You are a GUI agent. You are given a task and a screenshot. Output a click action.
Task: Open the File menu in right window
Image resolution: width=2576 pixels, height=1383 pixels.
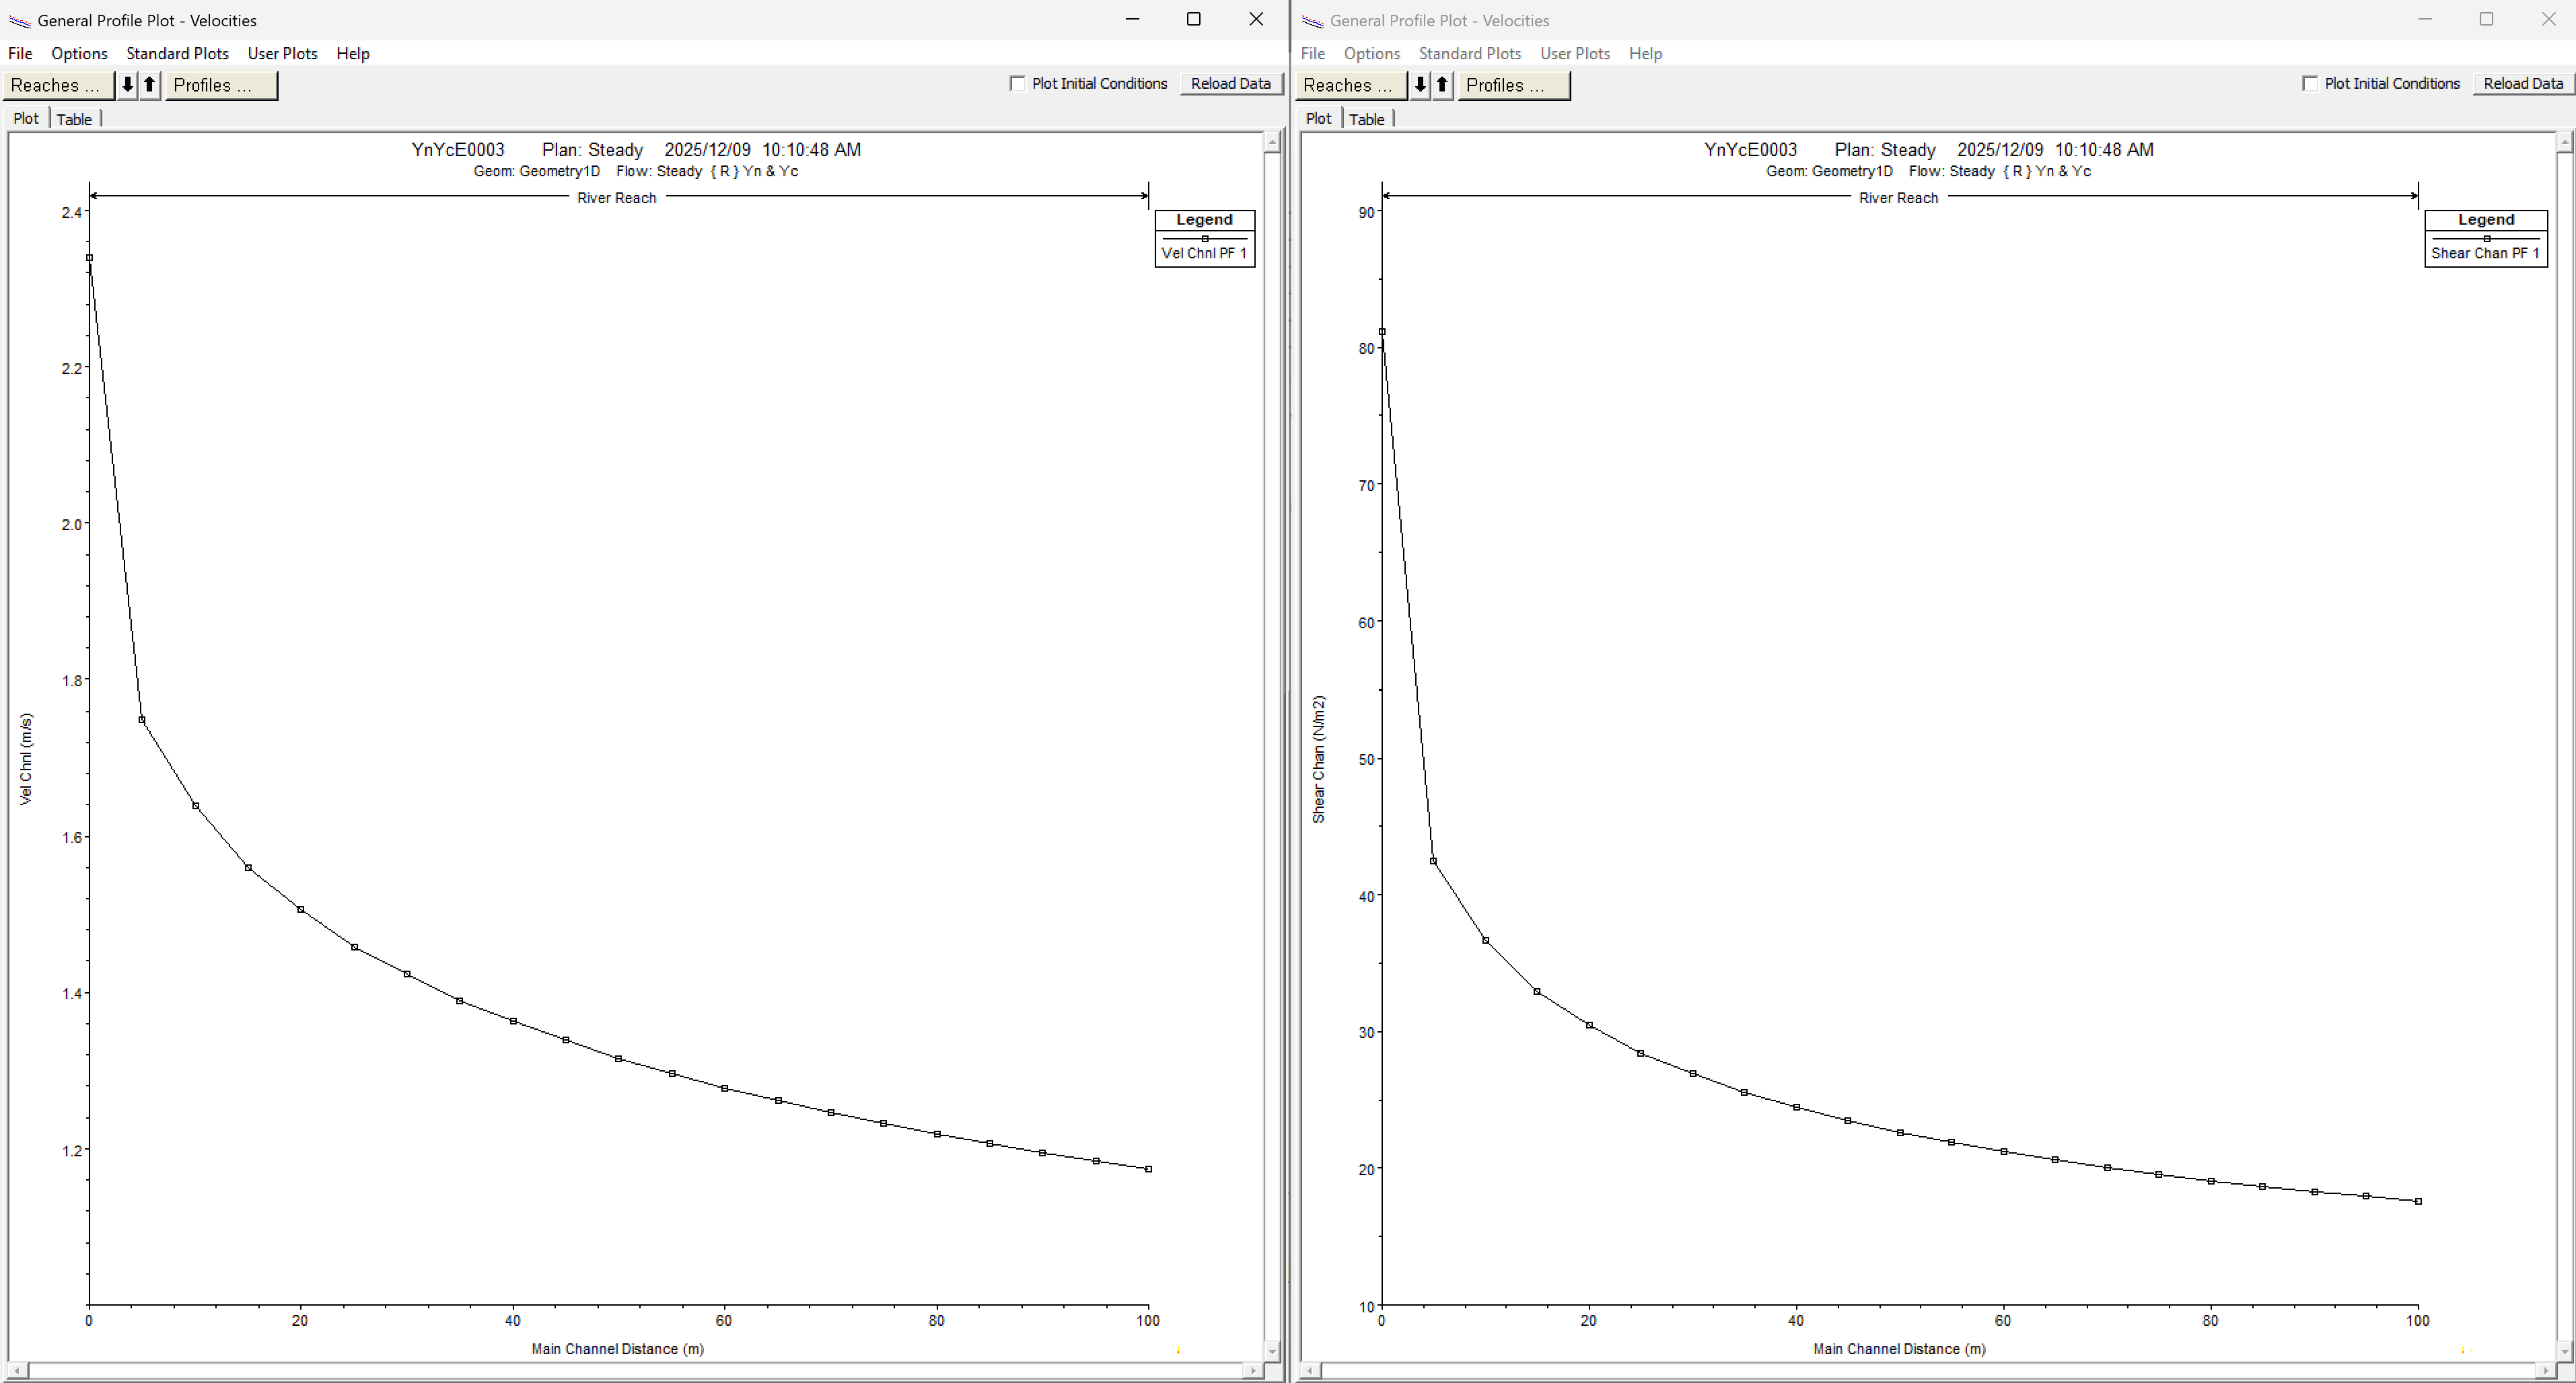click(x=1313, y=54)
